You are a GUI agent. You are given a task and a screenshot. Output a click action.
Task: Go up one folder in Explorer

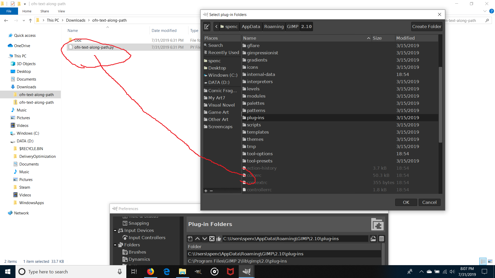pyautogui.click(x=30, y=20)
